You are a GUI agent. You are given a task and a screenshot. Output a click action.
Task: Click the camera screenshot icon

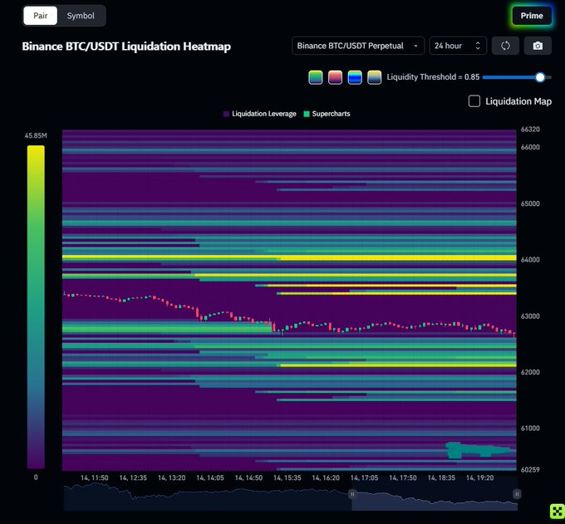pyautogui.click(x=538, y=46)
